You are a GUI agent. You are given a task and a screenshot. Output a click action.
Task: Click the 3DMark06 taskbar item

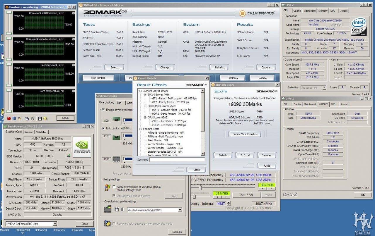77,230
